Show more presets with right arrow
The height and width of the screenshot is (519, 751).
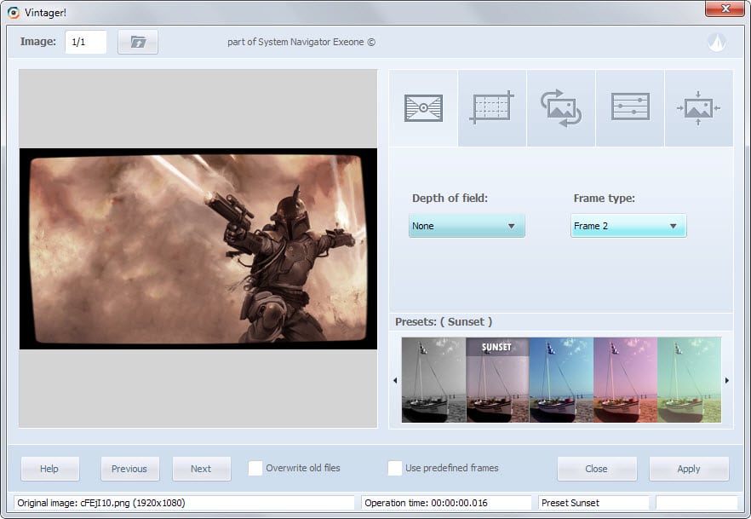726,380
